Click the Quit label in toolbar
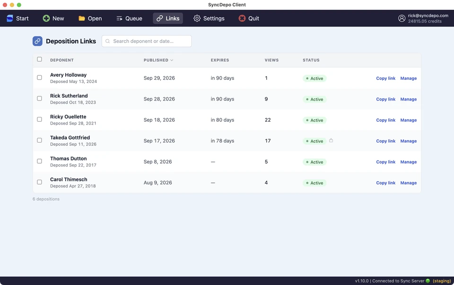This screenshot has width=454, height=285. click(253, 18)
